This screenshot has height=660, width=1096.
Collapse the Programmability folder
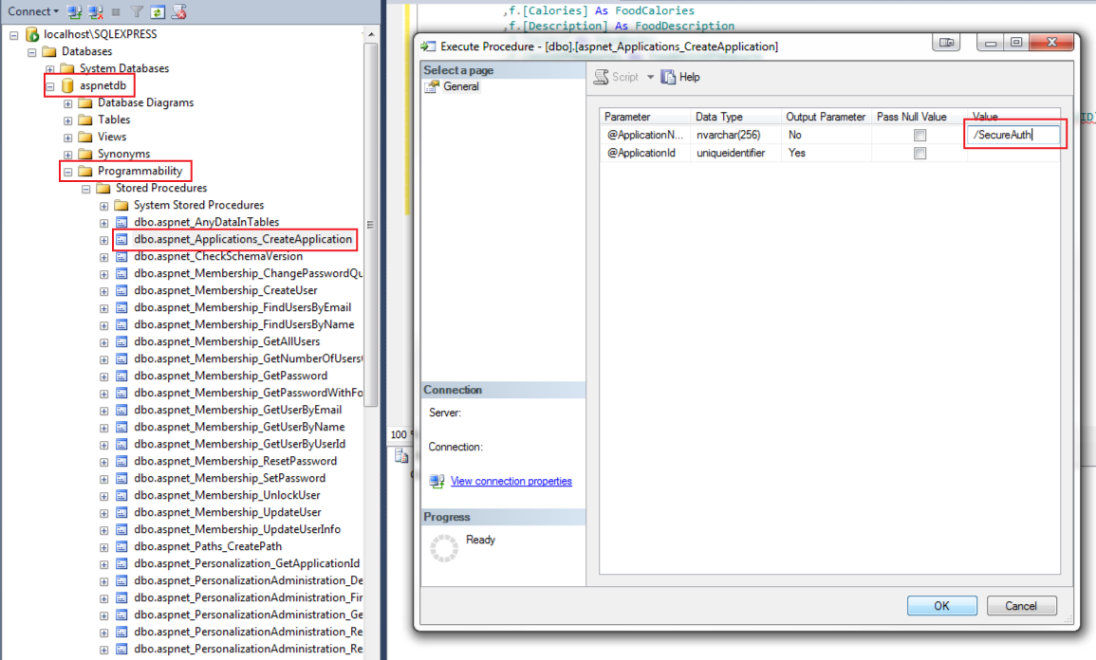coord(68,172)
